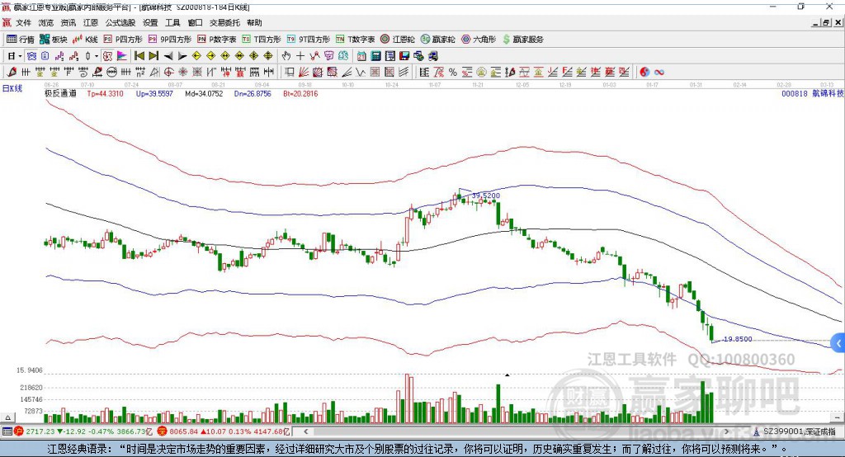Viewport: 845px width, 457px height.
Task: Open the T数字表 number table
Action: 356,40
